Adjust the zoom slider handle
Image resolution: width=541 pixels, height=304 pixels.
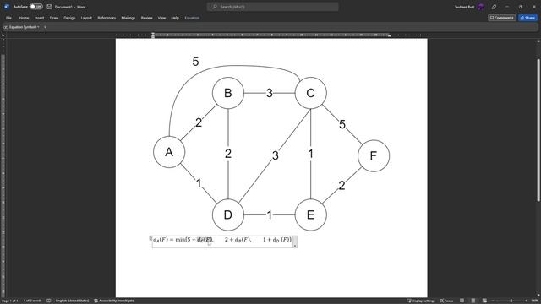511,301
